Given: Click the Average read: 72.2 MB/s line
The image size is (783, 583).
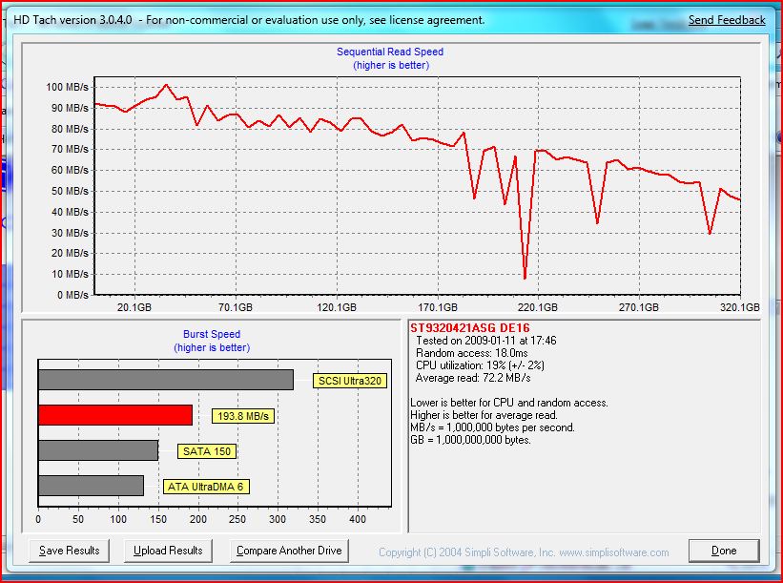Looking at the screenshot, I should click(473, 378).
